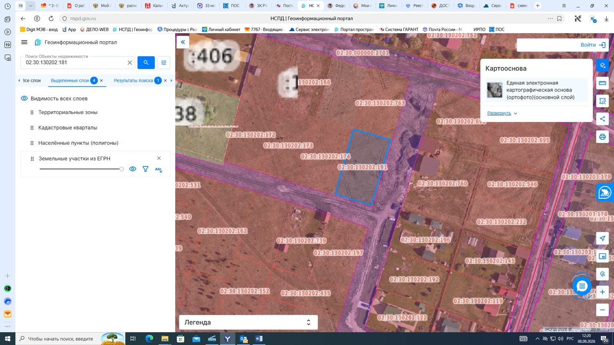The height and width of the screenshot is (345, 614).
Task: Collapse the side panel with double chevron
Action: pos(183,42)
